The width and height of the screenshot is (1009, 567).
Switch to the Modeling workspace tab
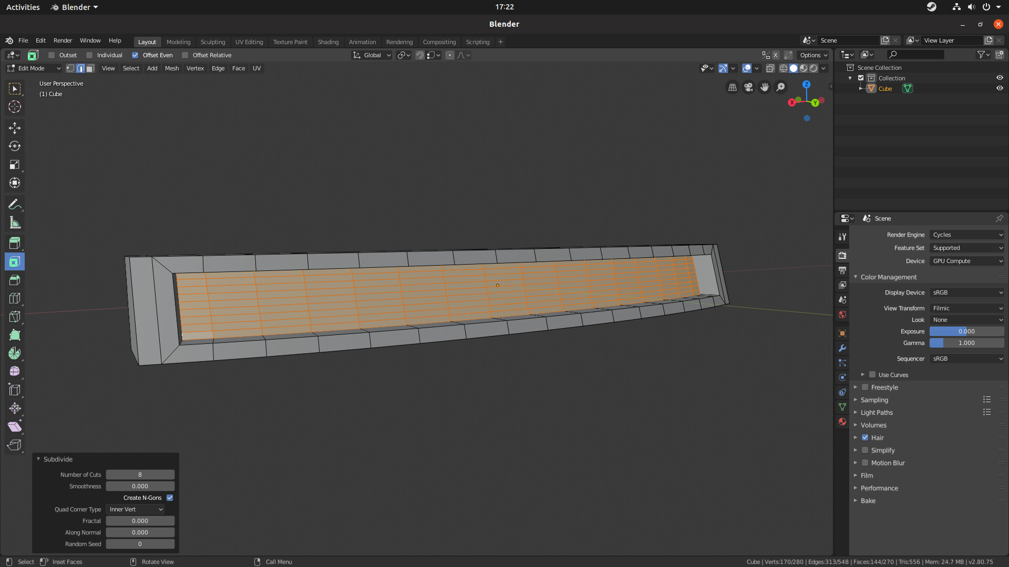tap(178, 42)
